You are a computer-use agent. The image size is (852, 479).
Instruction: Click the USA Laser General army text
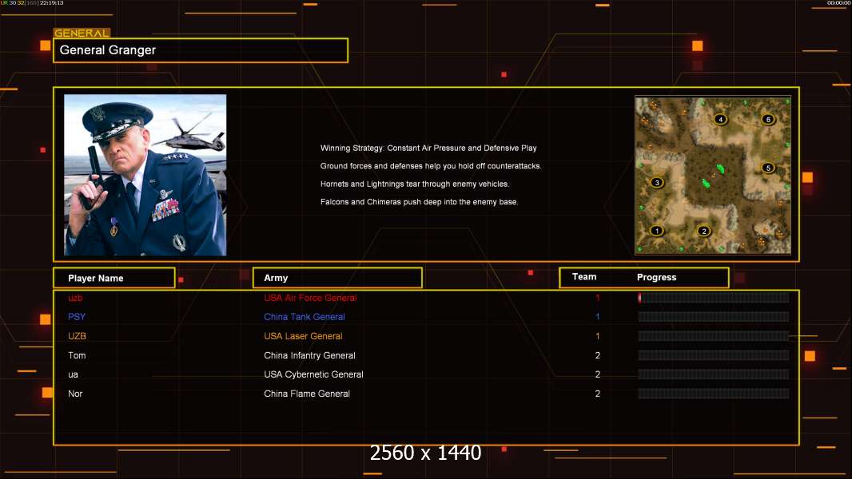[303, 336]
